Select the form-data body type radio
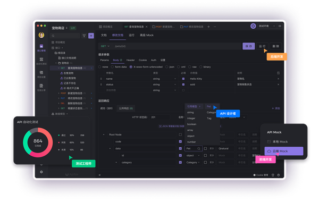This screenshot has width=319, height=202. 112,67
